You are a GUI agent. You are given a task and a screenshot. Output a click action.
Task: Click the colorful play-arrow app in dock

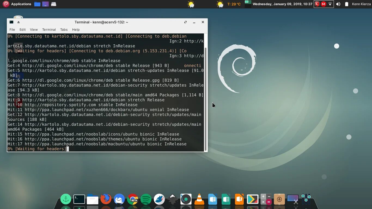[253, 199]
